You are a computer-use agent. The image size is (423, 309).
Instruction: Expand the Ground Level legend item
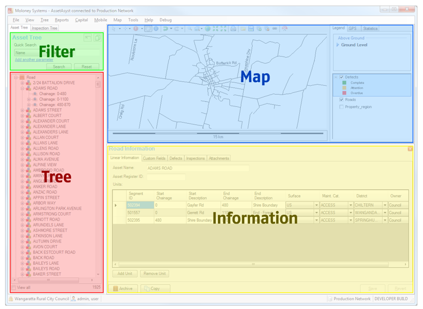[x=338, y=45]
